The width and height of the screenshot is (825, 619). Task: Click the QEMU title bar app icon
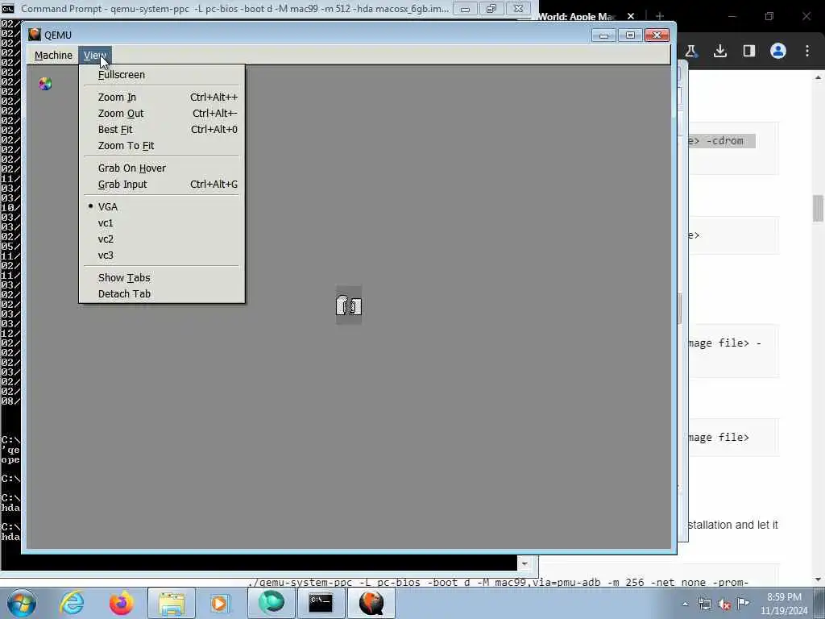pos(35,35)
